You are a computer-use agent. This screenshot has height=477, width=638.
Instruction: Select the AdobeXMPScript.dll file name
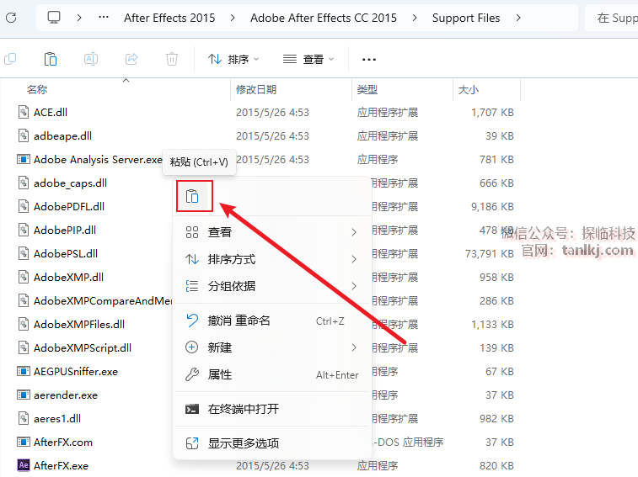click(83, 347)
